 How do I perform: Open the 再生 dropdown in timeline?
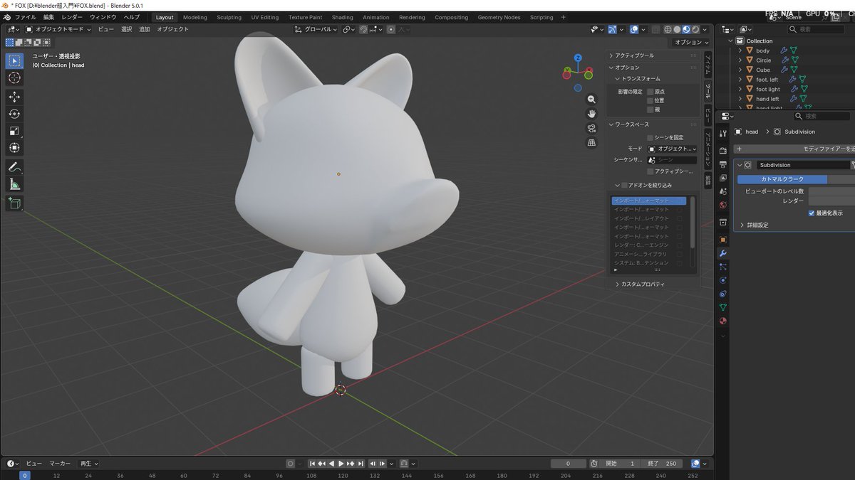(88, 464)
